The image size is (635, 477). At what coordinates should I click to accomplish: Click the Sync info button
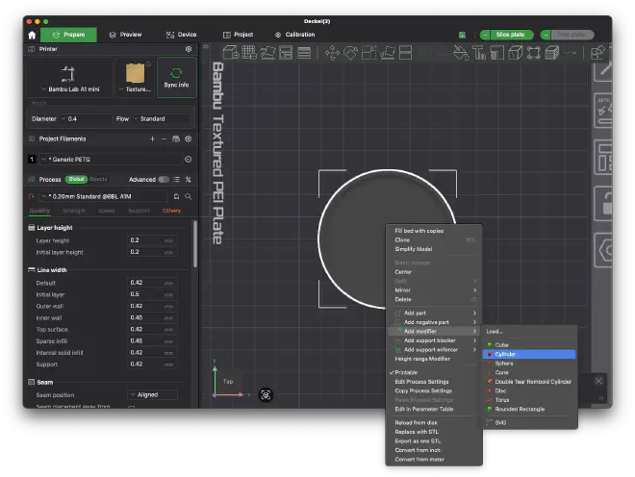pos(177,77)
